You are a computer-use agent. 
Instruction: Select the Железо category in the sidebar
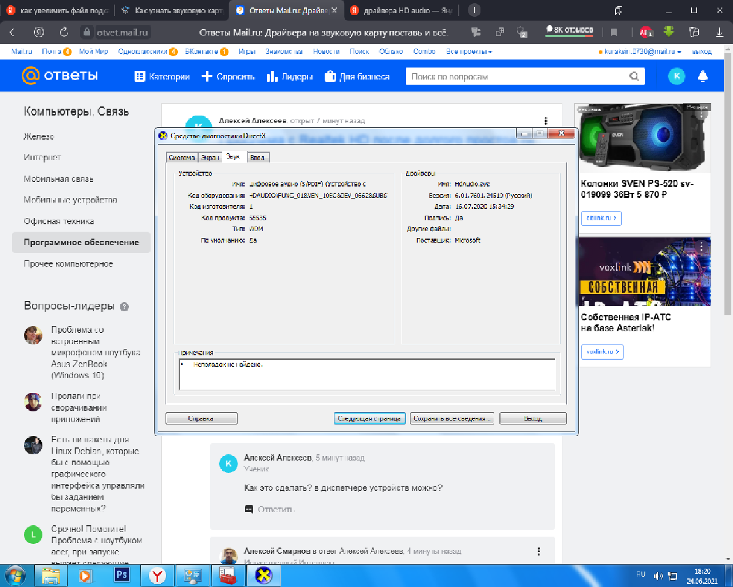(x=39, y=137)
